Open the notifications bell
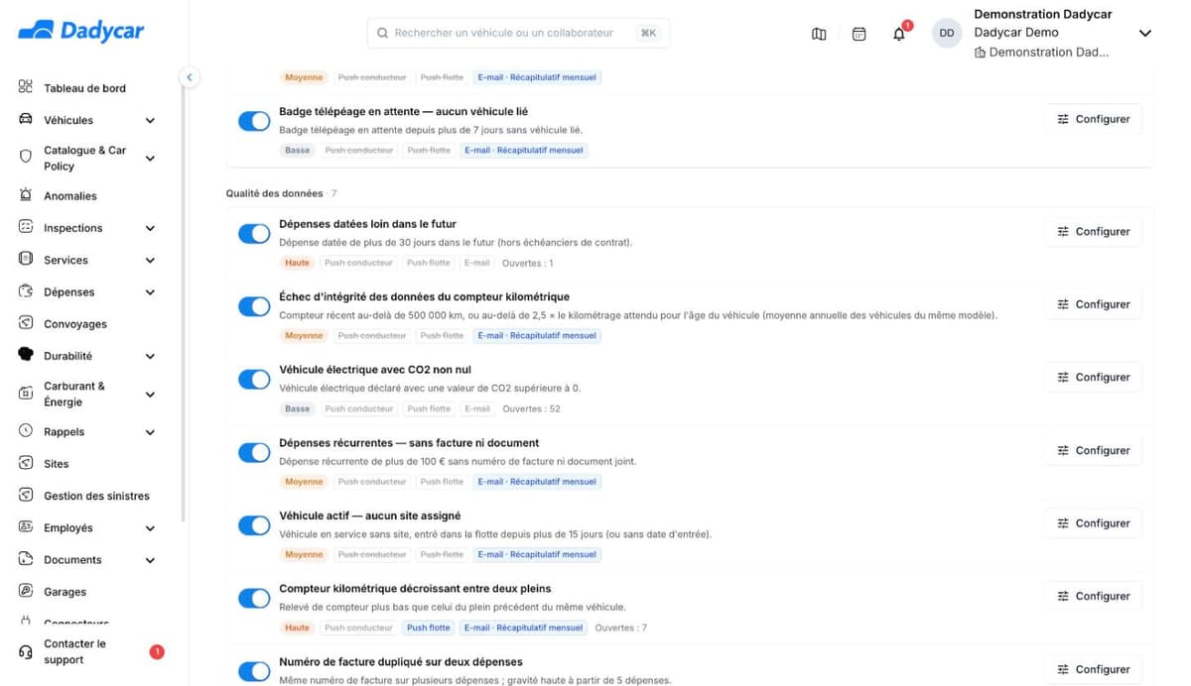The height and width of the screenshot is (686, 1191). (x=899, y=33)
